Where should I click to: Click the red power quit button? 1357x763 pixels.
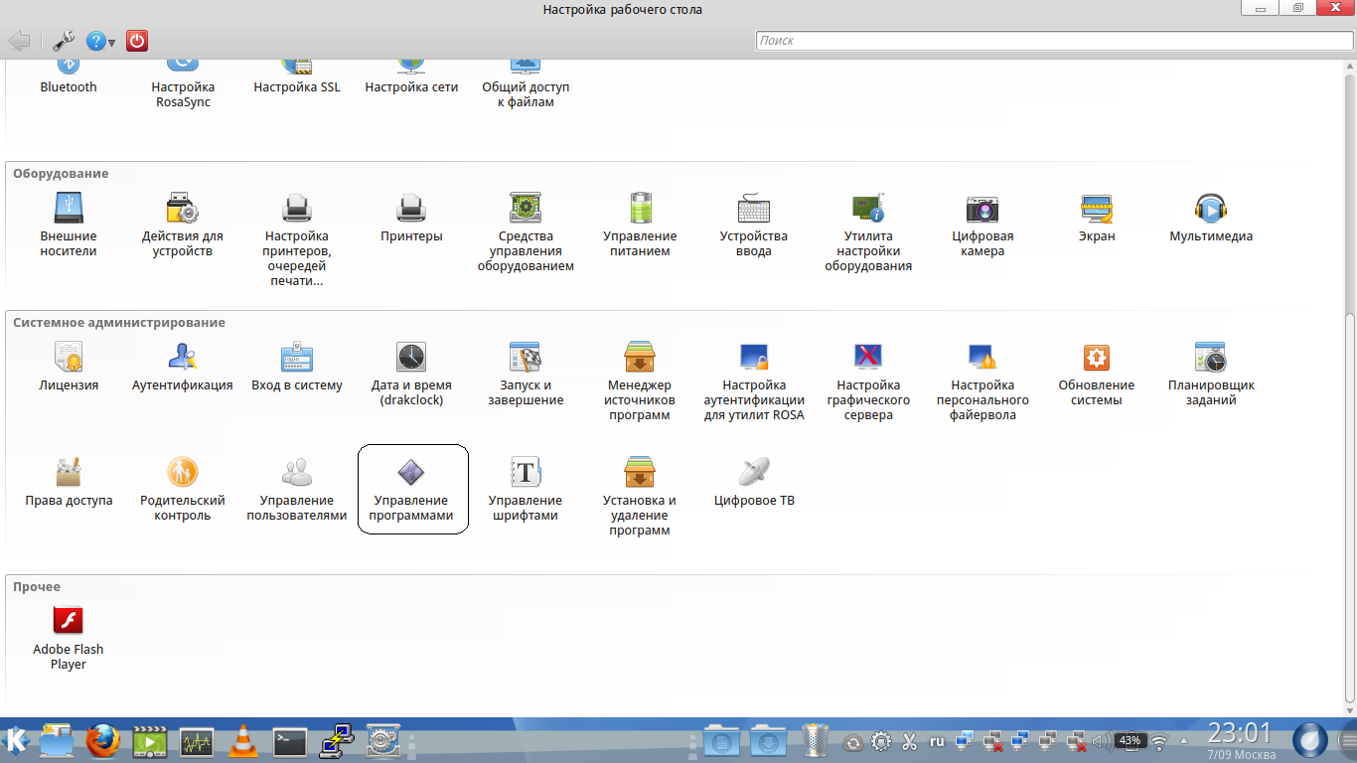pyautogui.click(x=137, y=41)
